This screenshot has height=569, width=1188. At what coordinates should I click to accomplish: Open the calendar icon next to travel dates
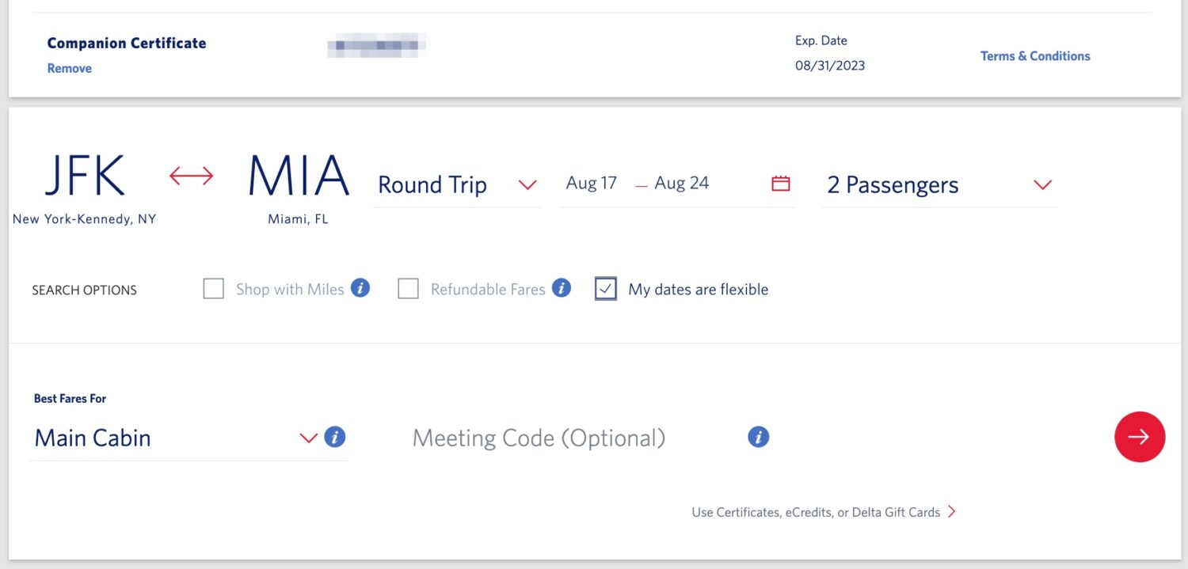pyautogui.click(x=781, y=183)
